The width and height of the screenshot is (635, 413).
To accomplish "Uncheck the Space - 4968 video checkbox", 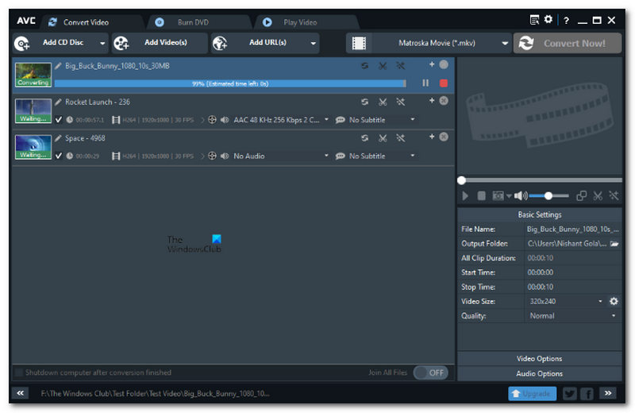I will 59,156.
